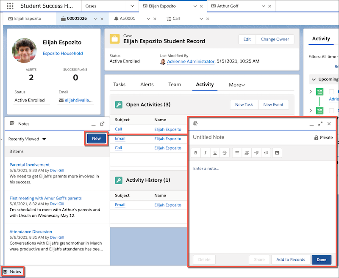339x278 pixels.
Task: Toggle underline in the note toolbar
Action: (x=215, y=153)
